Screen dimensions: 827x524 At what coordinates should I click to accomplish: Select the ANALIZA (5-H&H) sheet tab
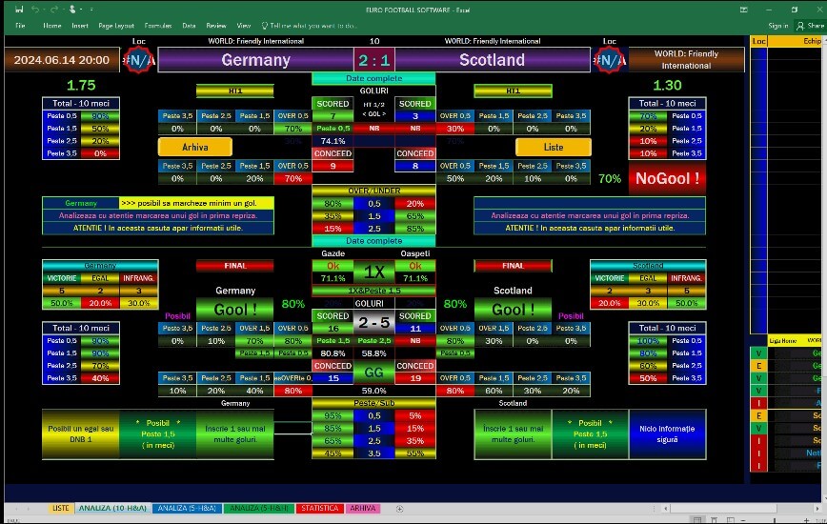(258, 508)
